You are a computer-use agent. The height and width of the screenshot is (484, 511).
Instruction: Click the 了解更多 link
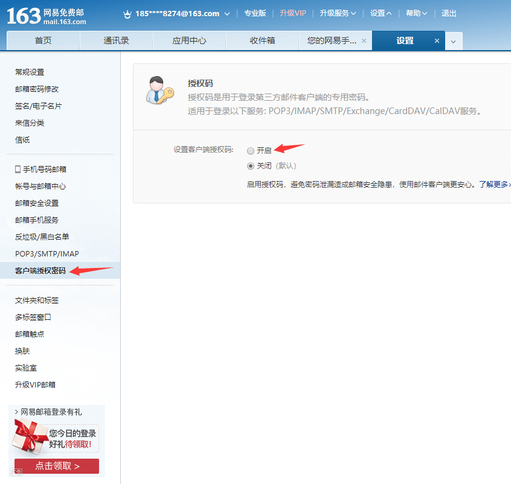(x=493, y=184)
